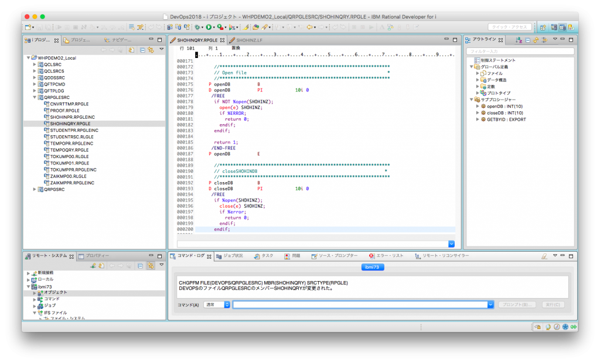Expand the QRPGSRC source file node

35,189
